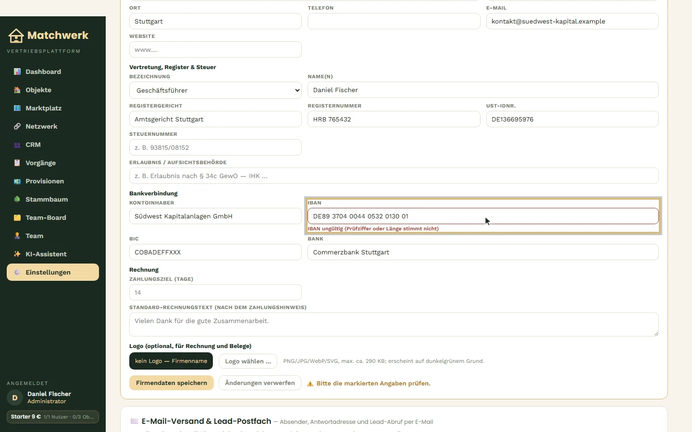Click the Team person icon
Screen dimensions: 692x432
pos(17,236)
